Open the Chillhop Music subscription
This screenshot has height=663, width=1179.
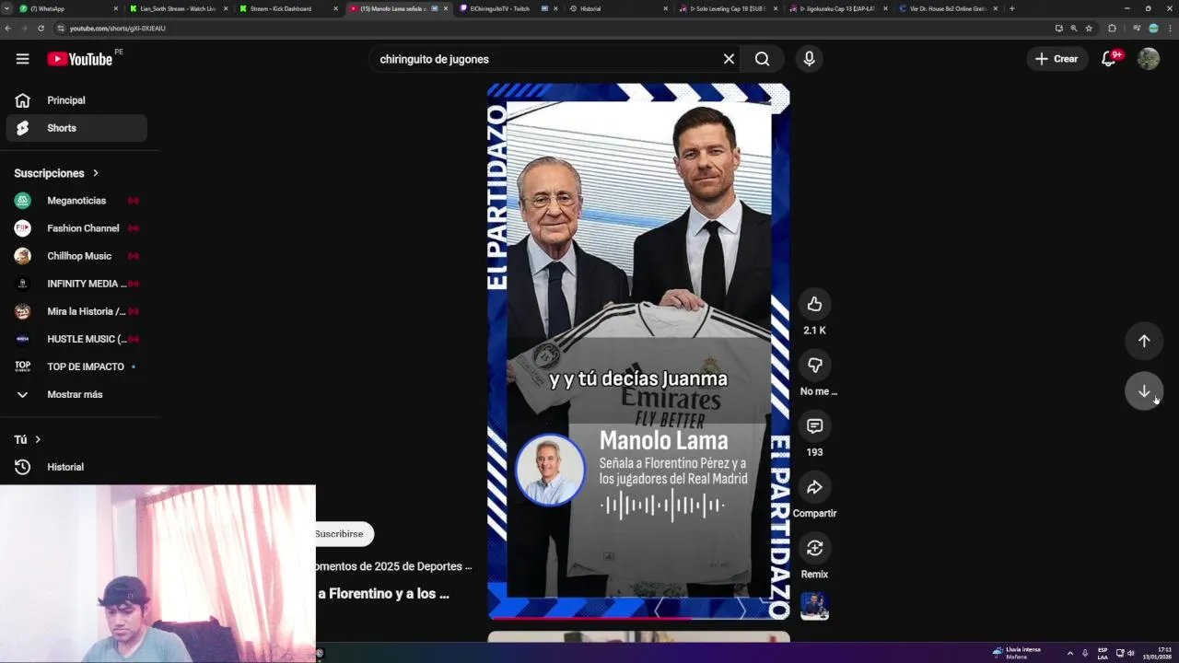click(x=76, y=256)
